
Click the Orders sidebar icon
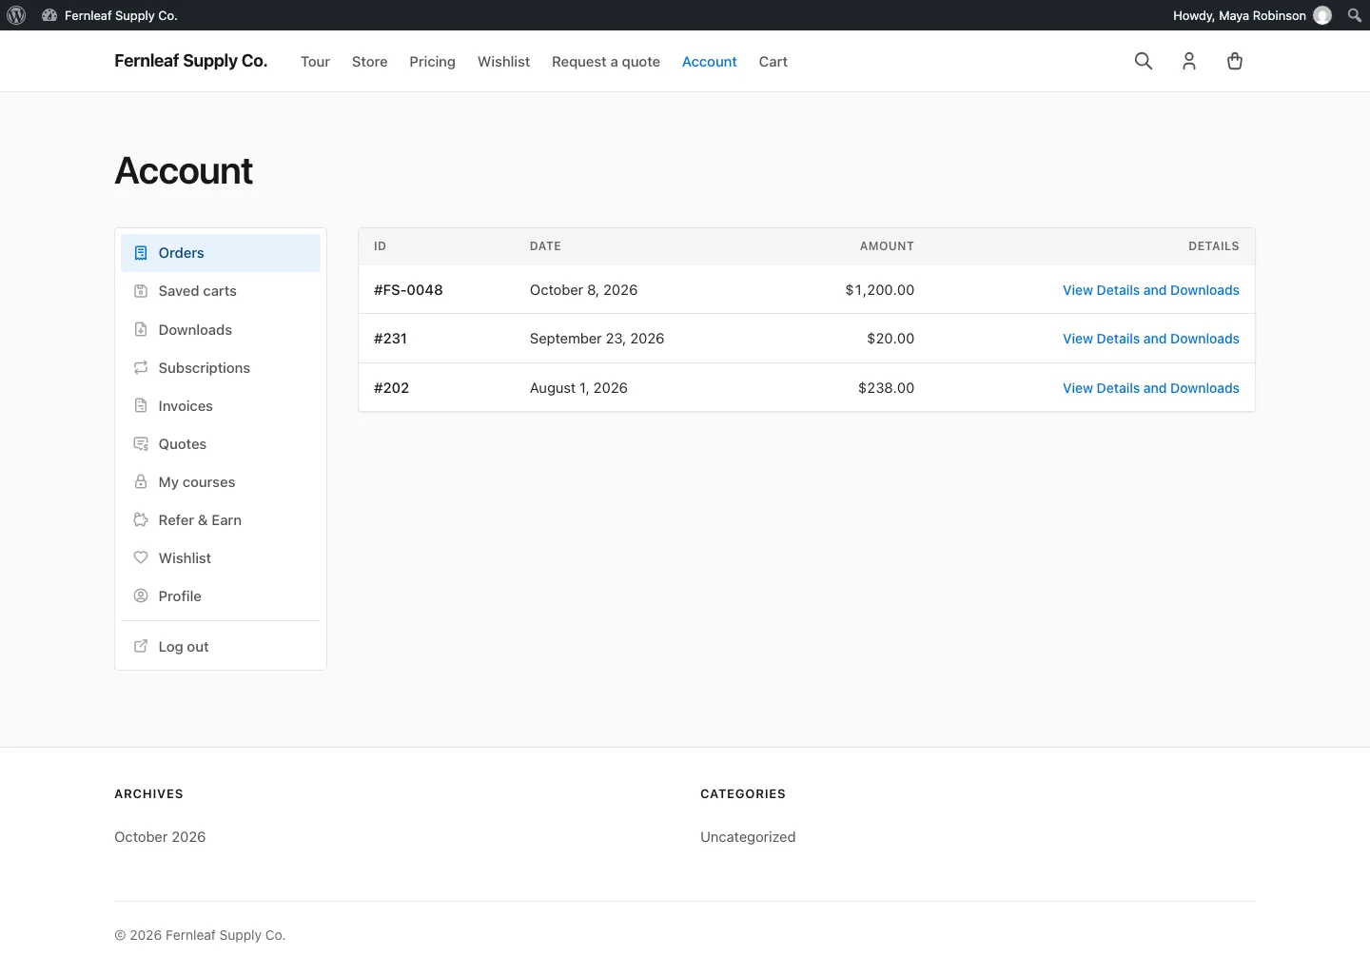(x=141, y=253)
